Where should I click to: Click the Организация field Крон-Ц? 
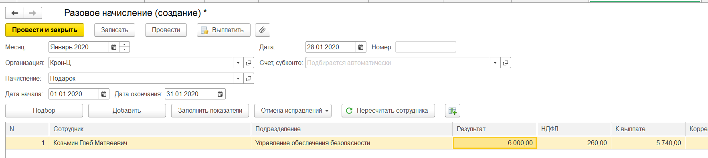click(141, 63)
